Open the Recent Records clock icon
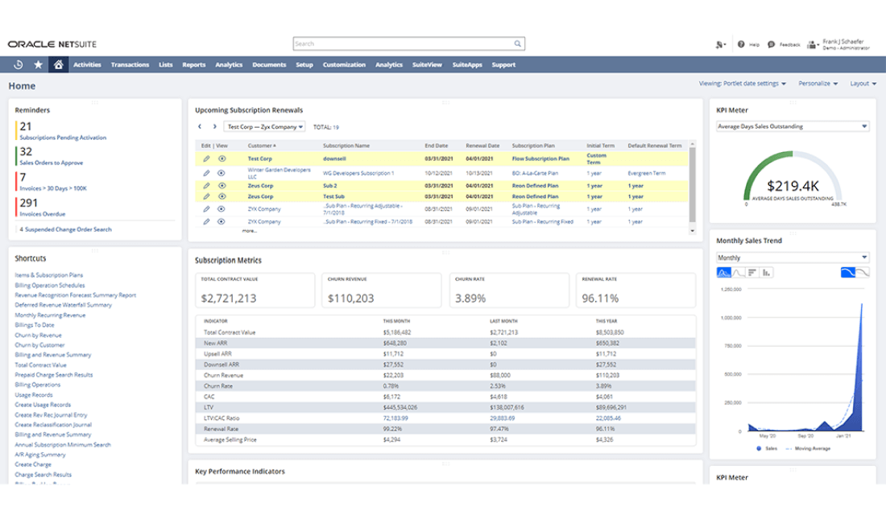Screen dimensions: 886x519 click(x=18, y=65)
